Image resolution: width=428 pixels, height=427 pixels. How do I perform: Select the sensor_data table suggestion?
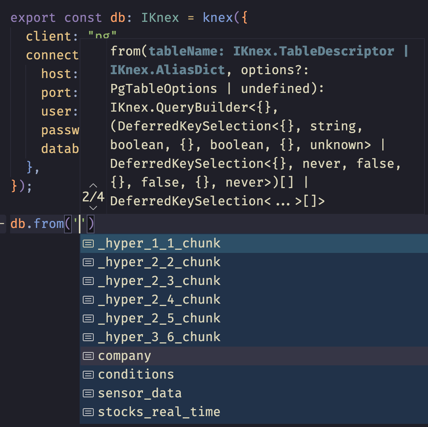point(139,393)
